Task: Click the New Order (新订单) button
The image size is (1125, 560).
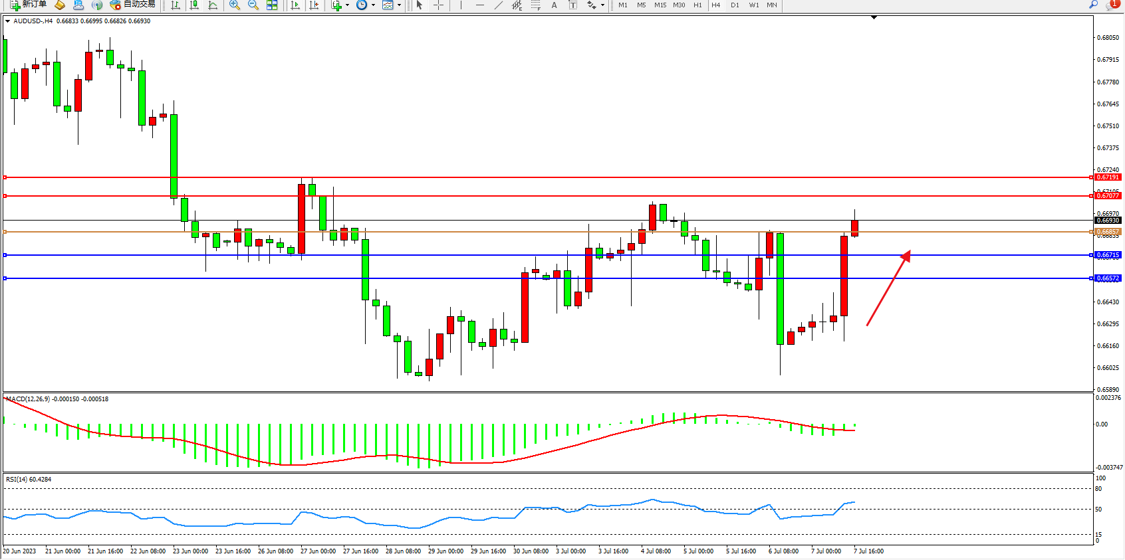Action: coord(28,5)
